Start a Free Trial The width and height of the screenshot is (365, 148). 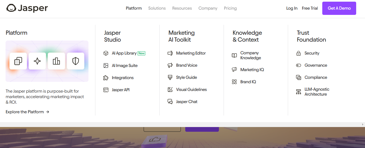coord(310,8)
